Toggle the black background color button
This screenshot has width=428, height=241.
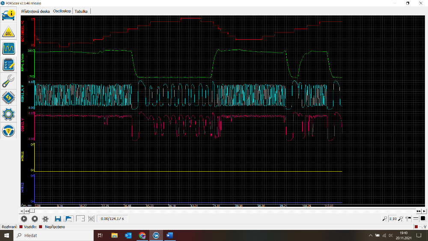(x=423, y=219)
